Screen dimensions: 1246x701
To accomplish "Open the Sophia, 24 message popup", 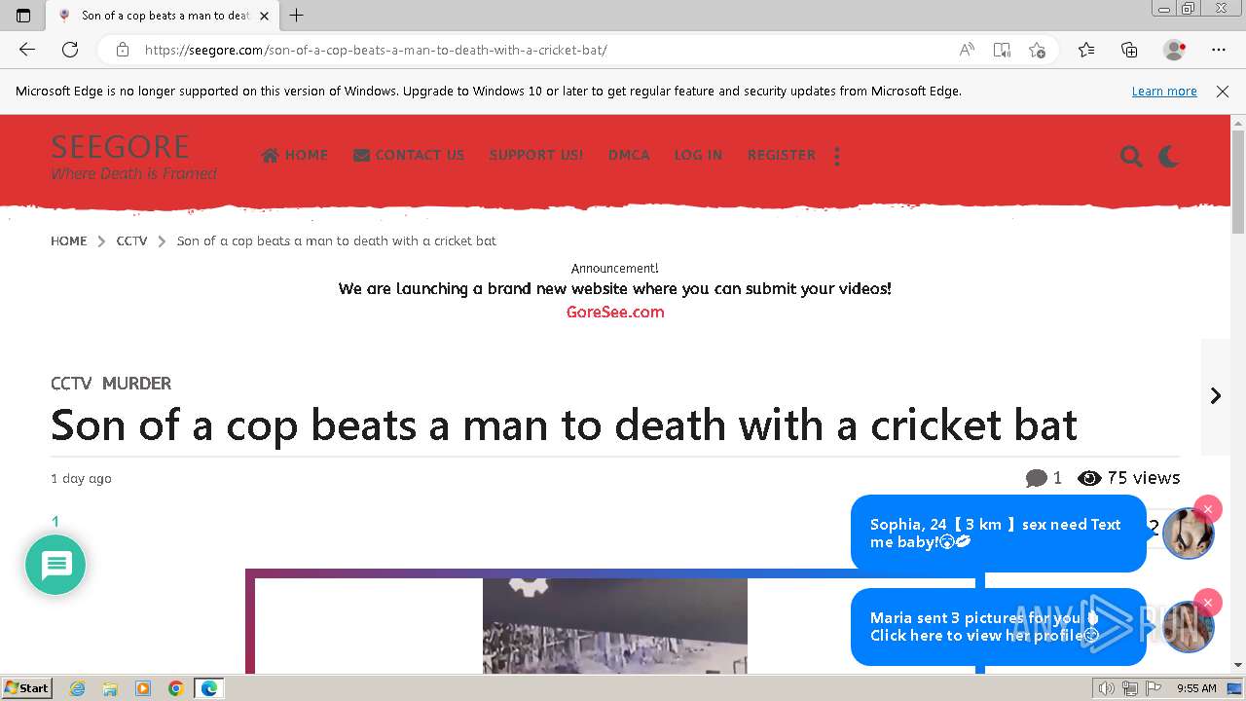I will [x=998, y=533].
